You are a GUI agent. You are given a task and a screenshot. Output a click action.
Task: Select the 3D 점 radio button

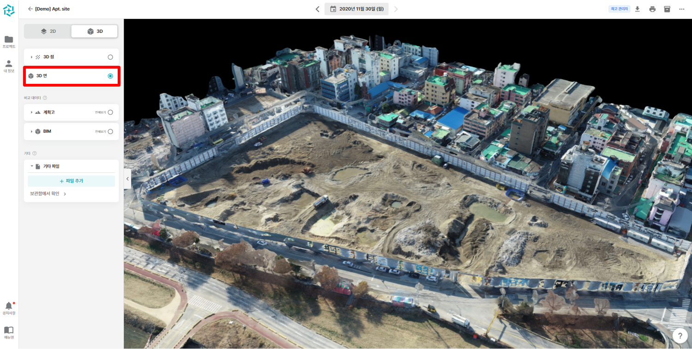(110, 57)
